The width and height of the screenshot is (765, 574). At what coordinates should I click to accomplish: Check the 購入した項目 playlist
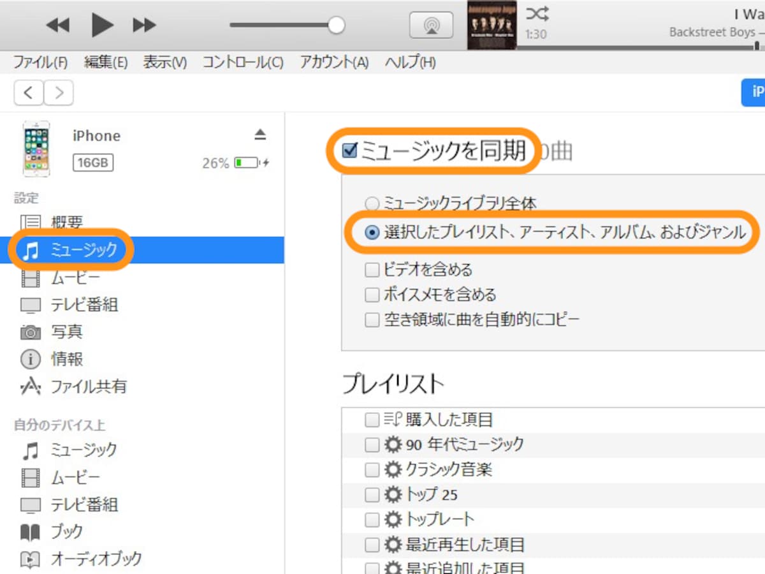click(x=372, y=420)
